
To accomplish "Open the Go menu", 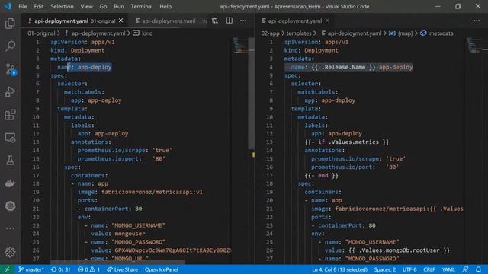I will click(x=103, y=6).
